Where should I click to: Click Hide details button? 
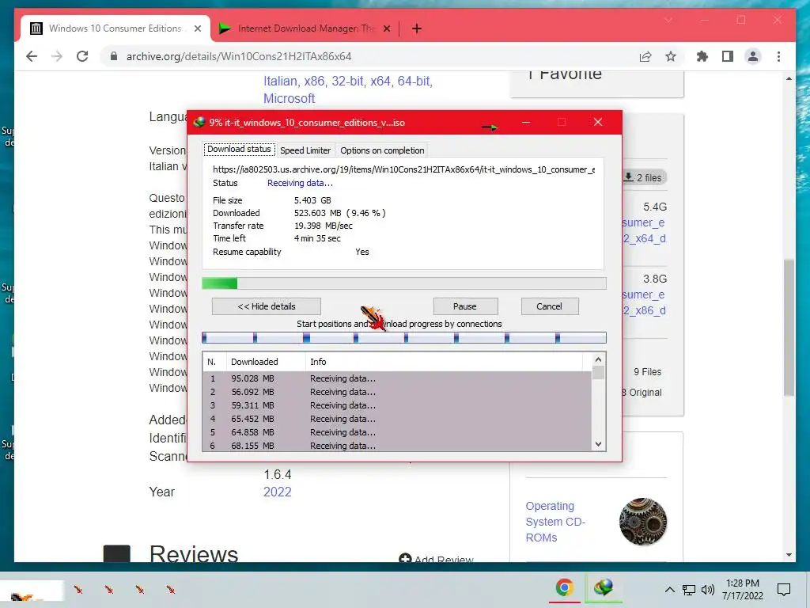pos(267,306)
